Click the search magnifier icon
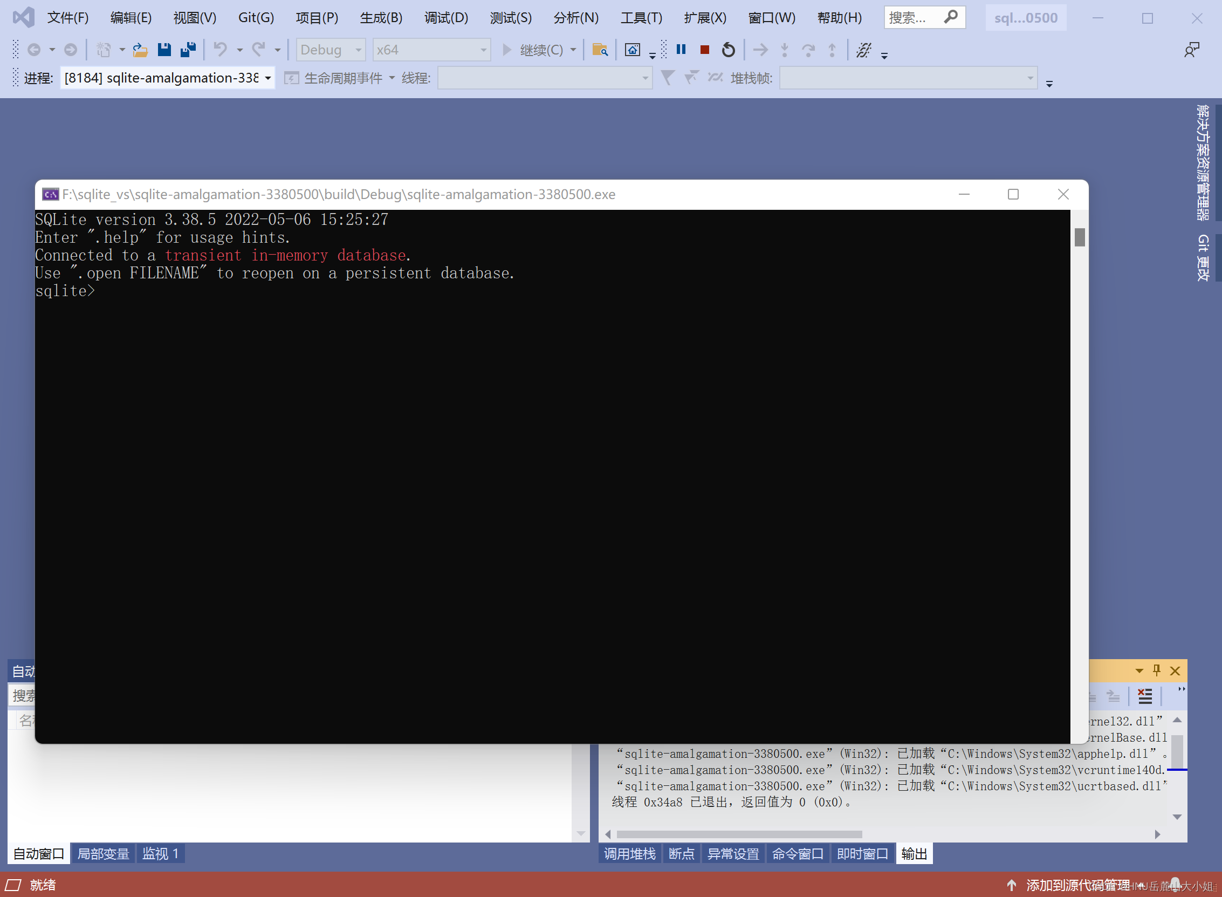This screenshot has height=897, width=1222. (951, 17)
